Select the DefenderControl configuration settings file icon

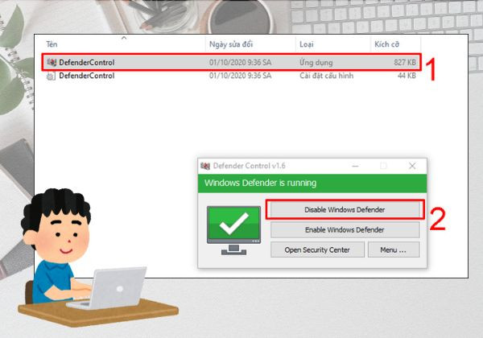pyautogui.click(x=51, y=76)
